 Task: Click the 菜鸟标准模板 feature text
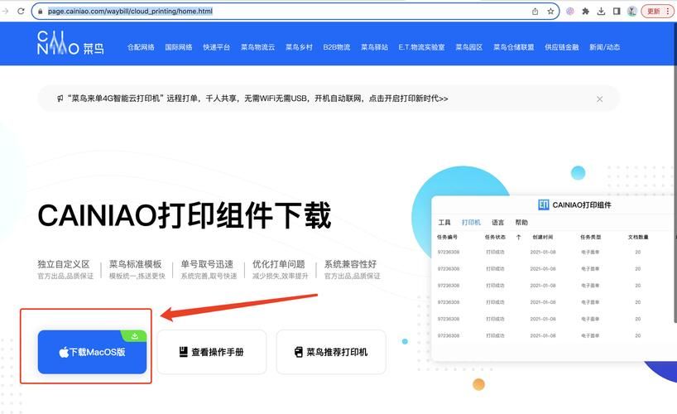click(x=135, y=264)
